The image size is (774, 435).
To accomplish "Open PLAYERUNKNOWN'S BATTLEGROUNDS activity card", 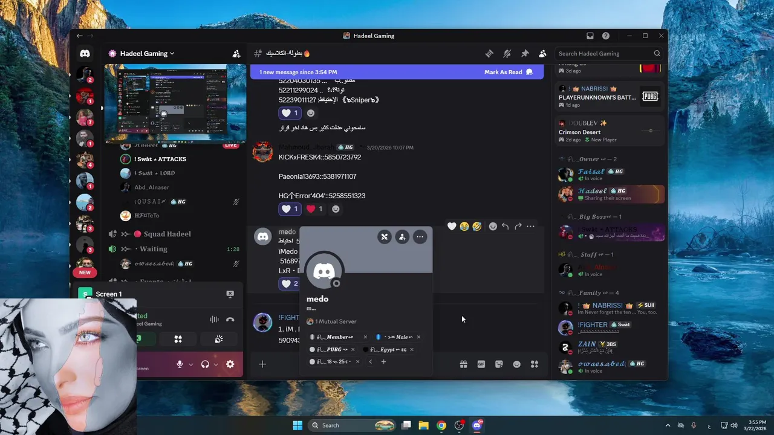I will (x=610, y=96).
